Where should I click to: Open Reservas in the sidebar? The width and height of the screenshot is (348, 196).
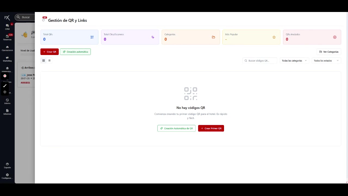7,37
